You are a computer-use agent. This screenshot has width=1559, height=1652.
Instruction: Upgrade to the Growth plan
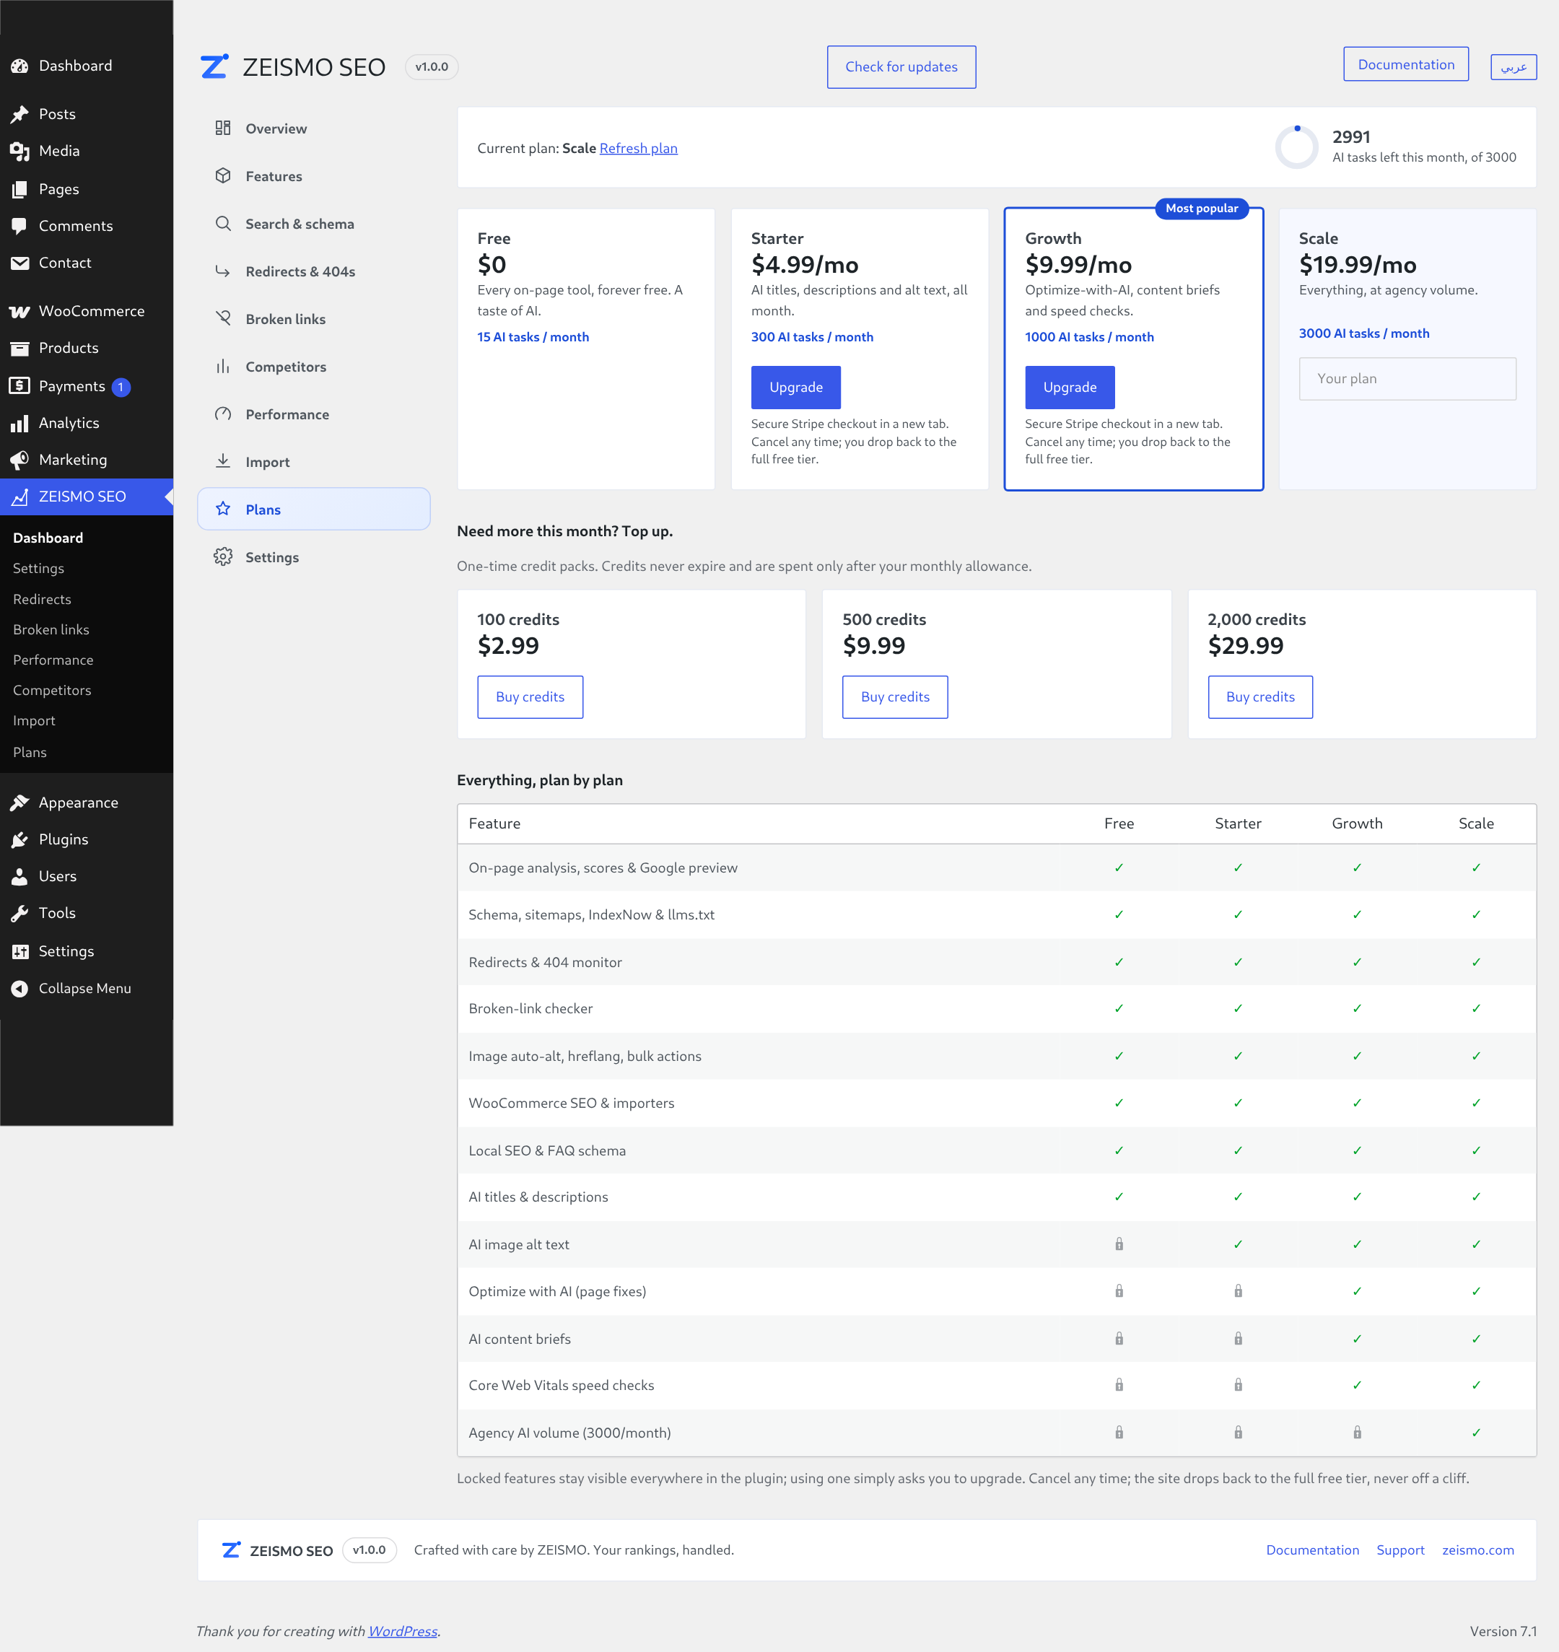pos(1070,388)
